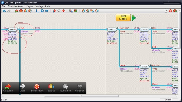This screenshot has width=182, height=102.
Task: Click the blue Undo arrow in the toolbar
Action: [4, 11]
